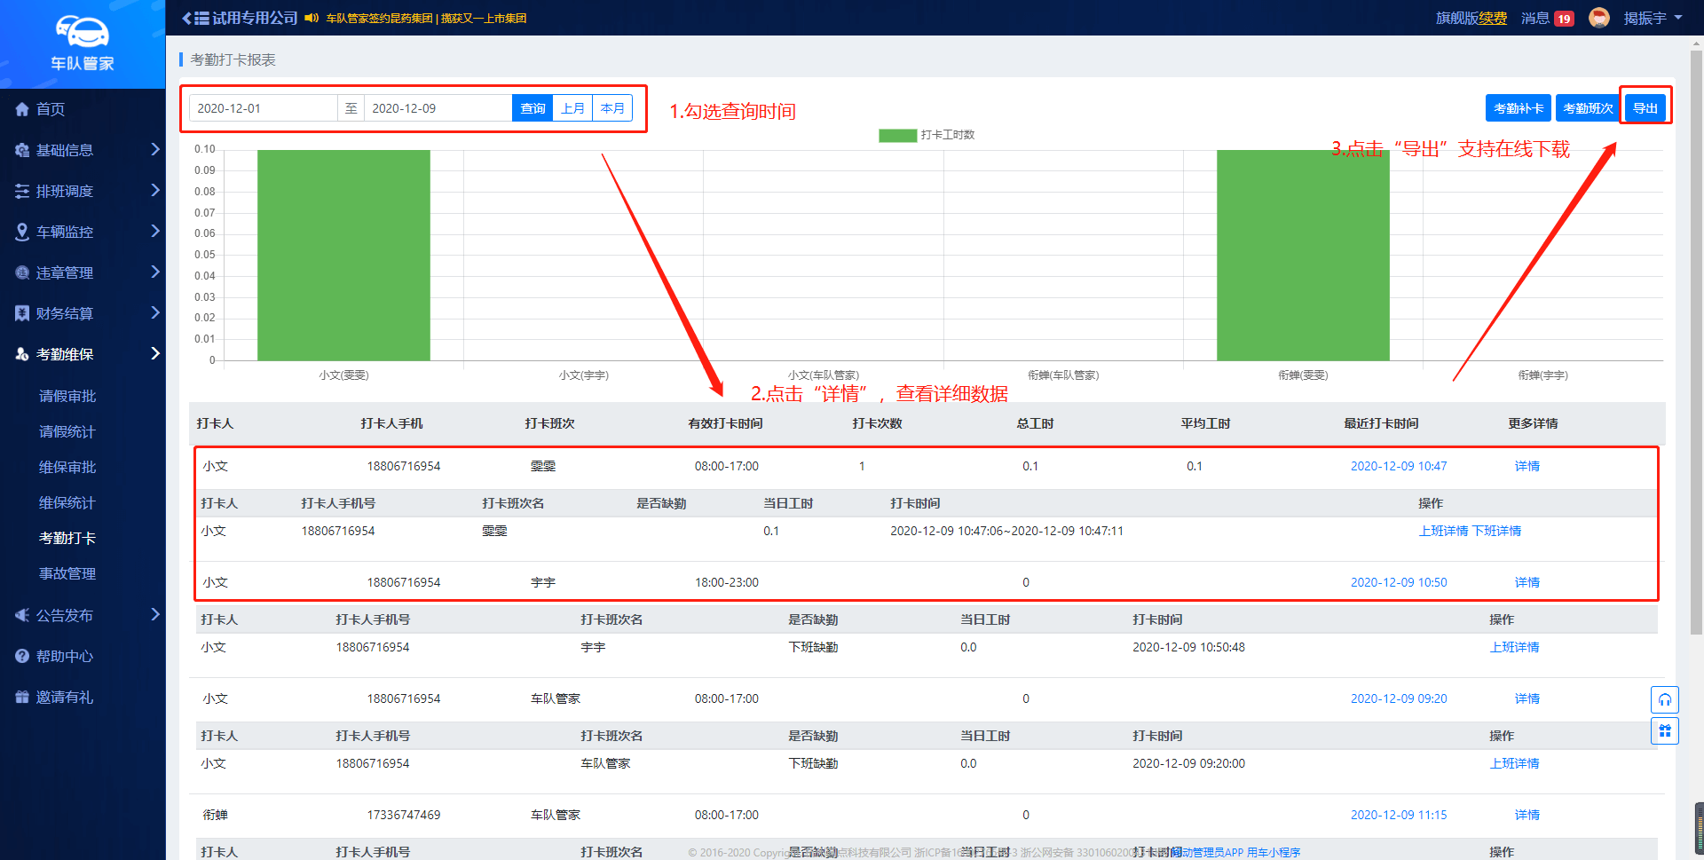Click the 导出 export button
1704x860 pixels.
(x=1645, y=108)
